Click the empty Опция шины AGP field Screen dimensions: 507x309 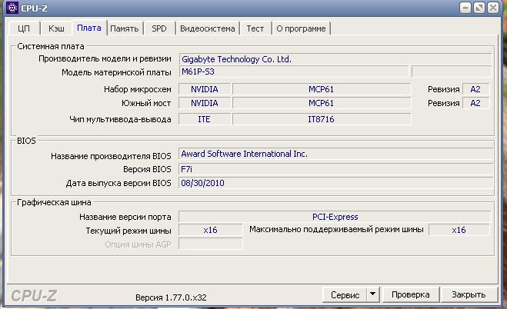[x=210, y=244]
